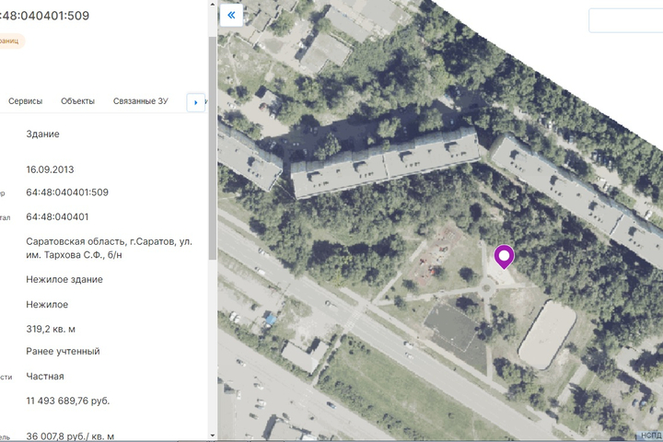Click the panel scrollbar down arrow
The image size is (663, 442).
pyautogui.click(x=213, y=436)
